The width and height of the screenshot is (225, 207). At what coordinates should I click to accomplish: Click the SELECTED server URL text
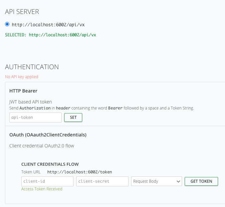(63, 35)
